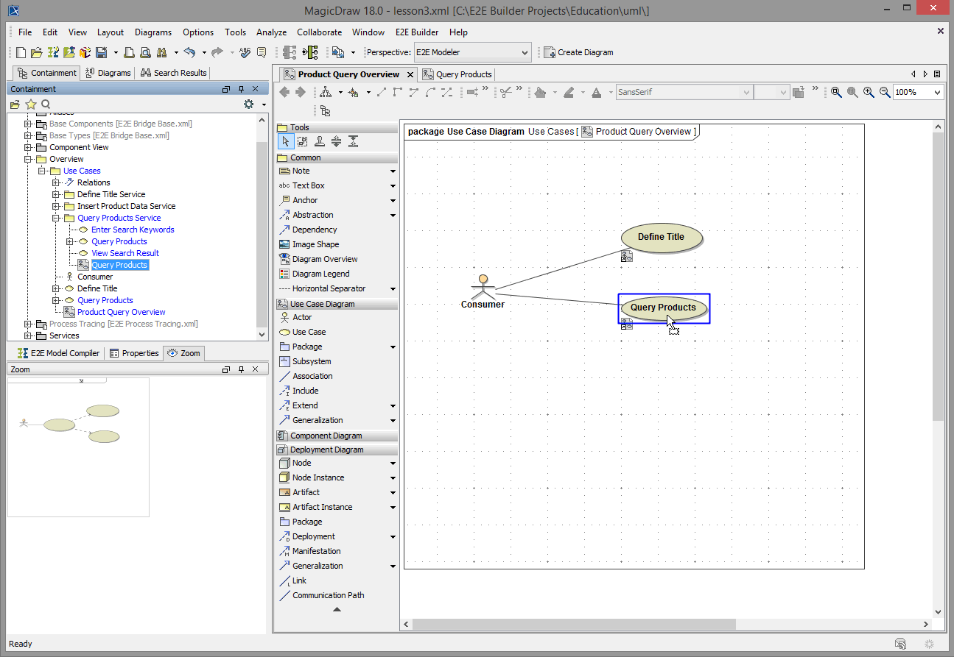Open the Perspective combo box
954x657 pixels.
[x=471, y=52]
